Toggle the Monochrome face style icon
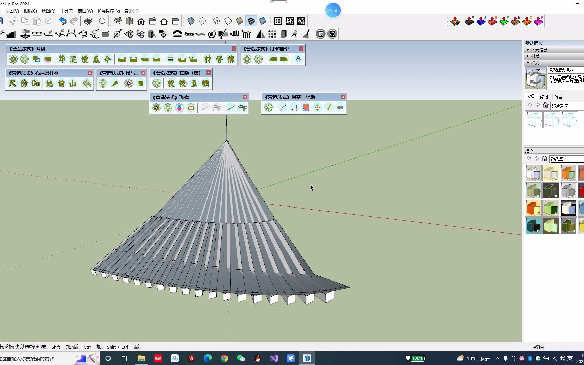The image size is (584, 365). 263,21
